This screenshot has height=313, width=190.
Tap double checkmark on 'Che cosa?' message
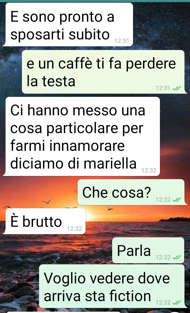tap(177, 199)
